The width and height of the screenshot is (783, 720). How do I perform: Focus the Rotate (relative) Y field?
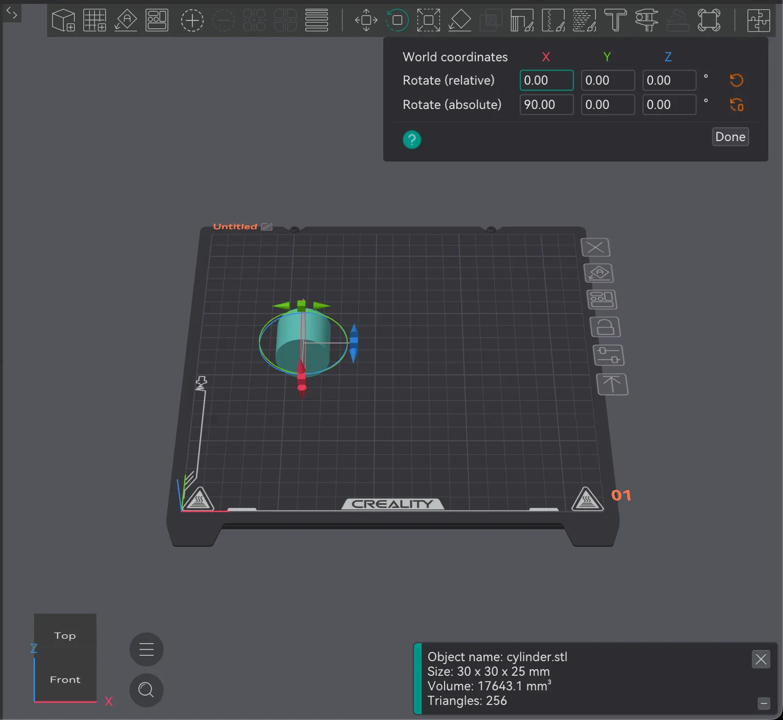(608, 80)
